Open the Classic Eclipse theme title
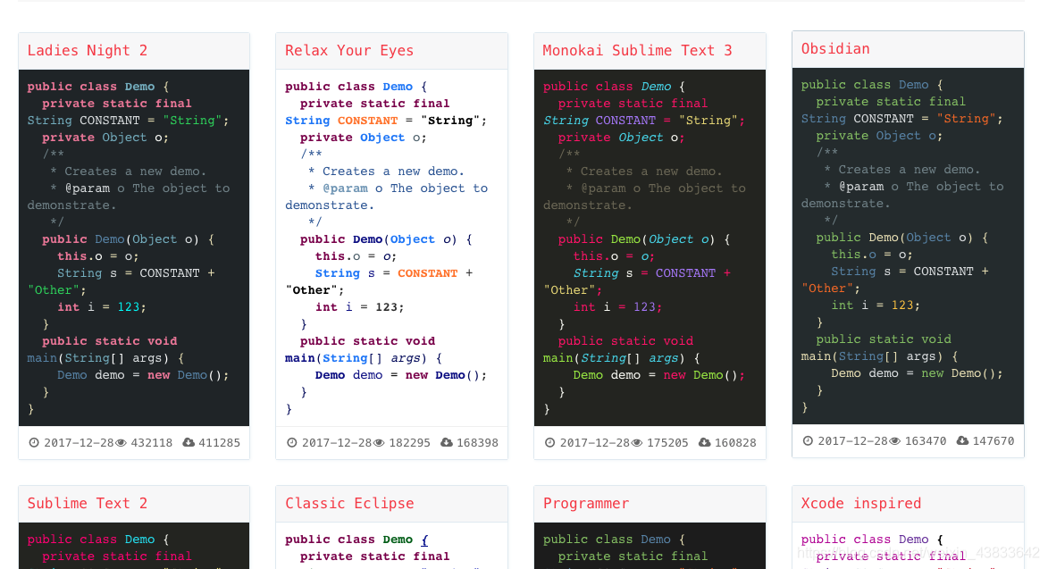The width and height of the screenshot is (1048, 569). 349,504
